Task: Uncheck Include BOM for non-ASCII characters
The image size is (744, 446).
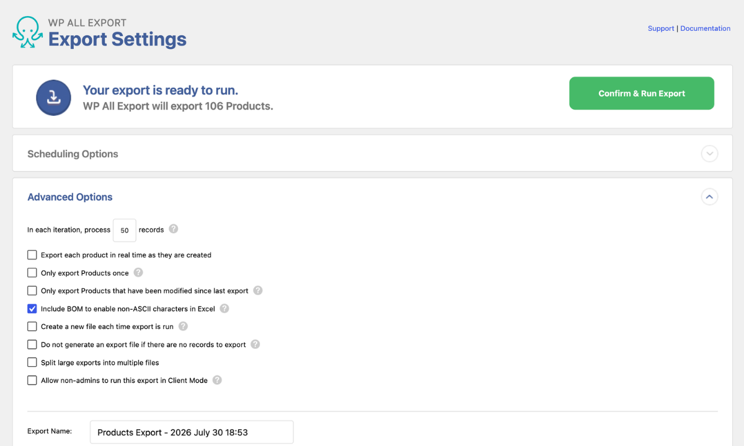Action: [32, 308]
